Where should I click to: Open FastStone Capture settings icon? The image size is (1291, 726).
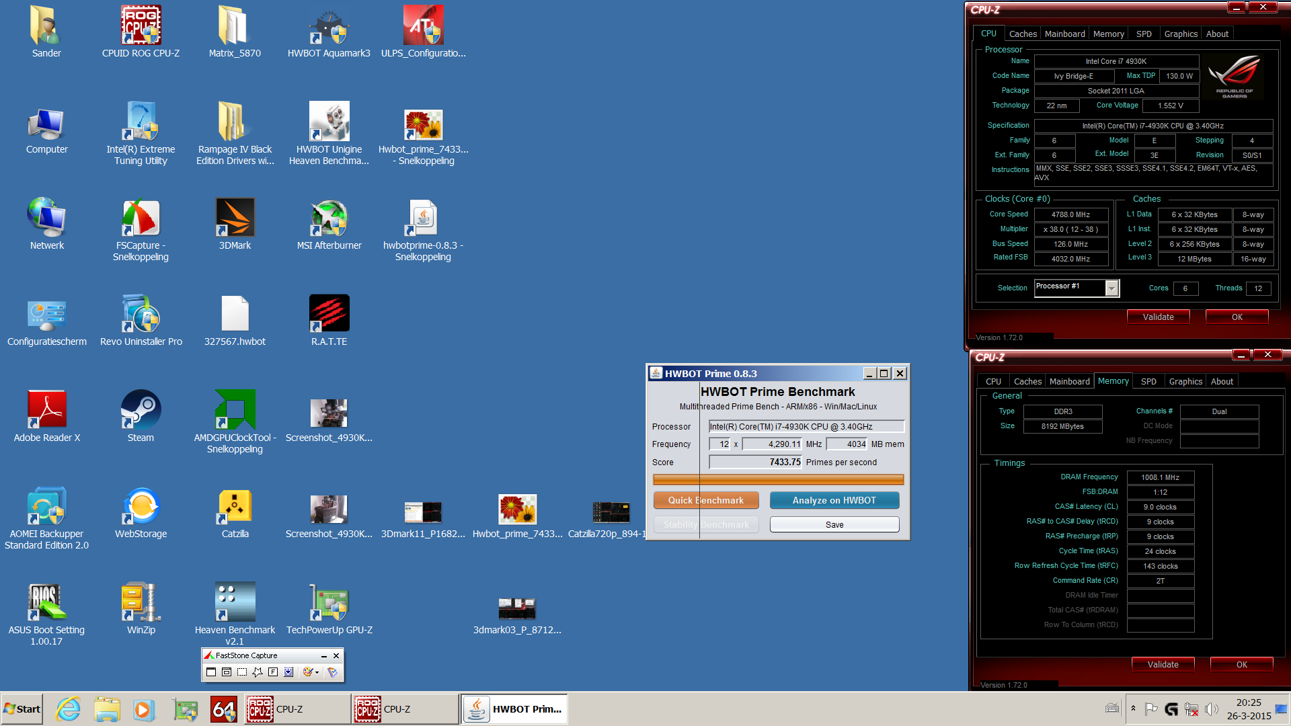332,672
